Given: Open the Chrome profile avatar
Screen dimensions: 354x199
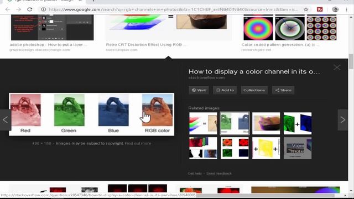Looking at the screenshot, I should [x=335, y=9].
